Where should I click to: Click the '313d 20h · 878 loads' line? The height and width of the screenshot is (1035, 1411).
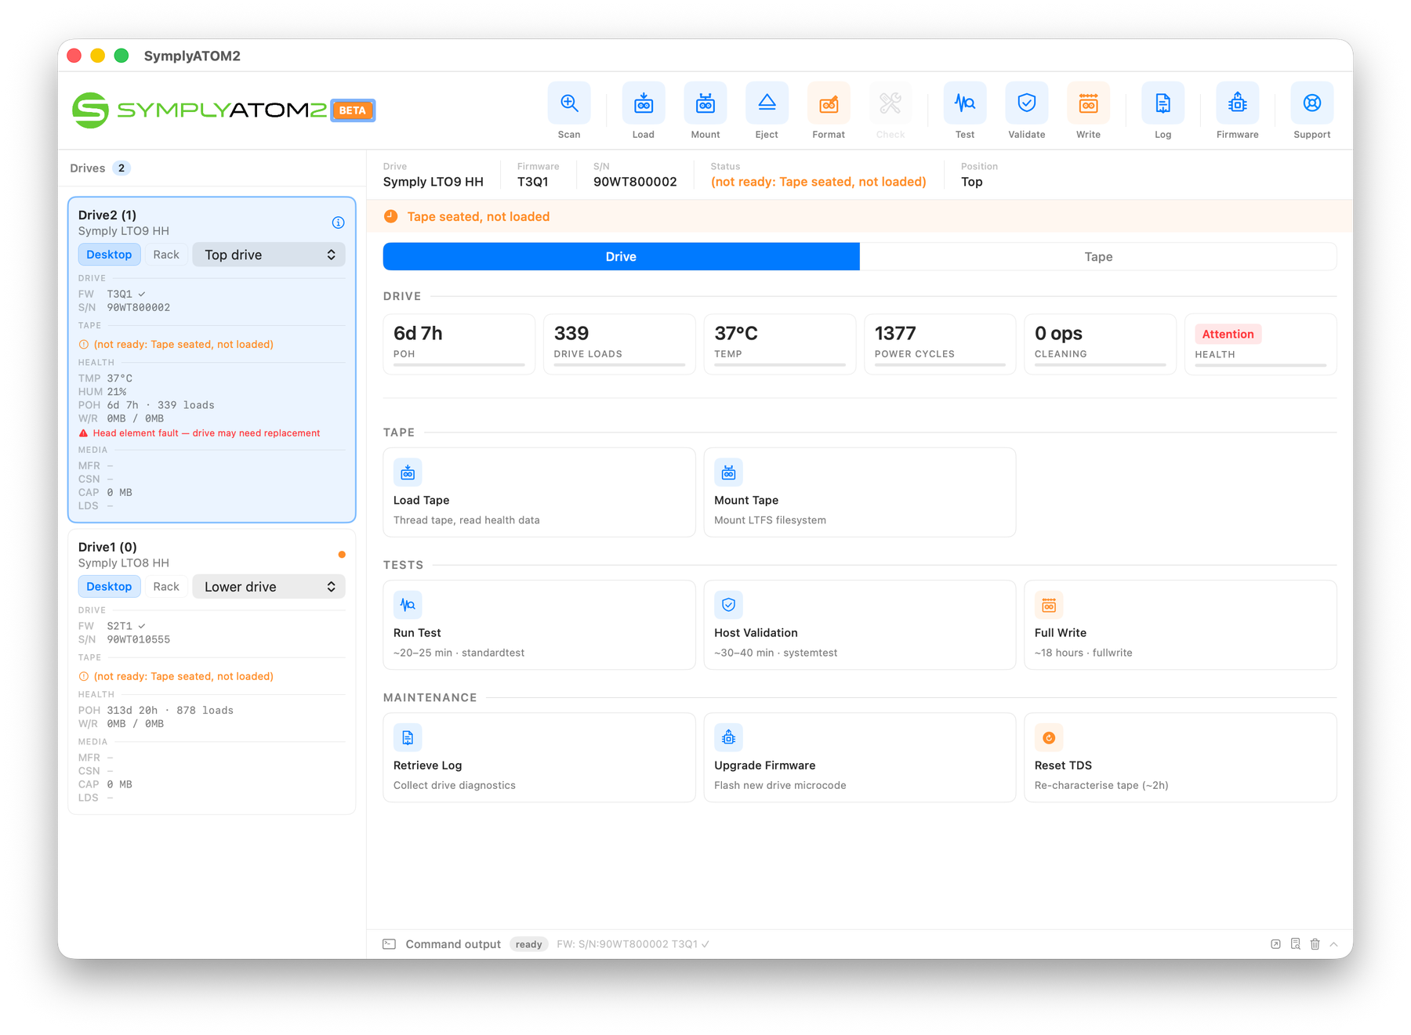(170, 711)
